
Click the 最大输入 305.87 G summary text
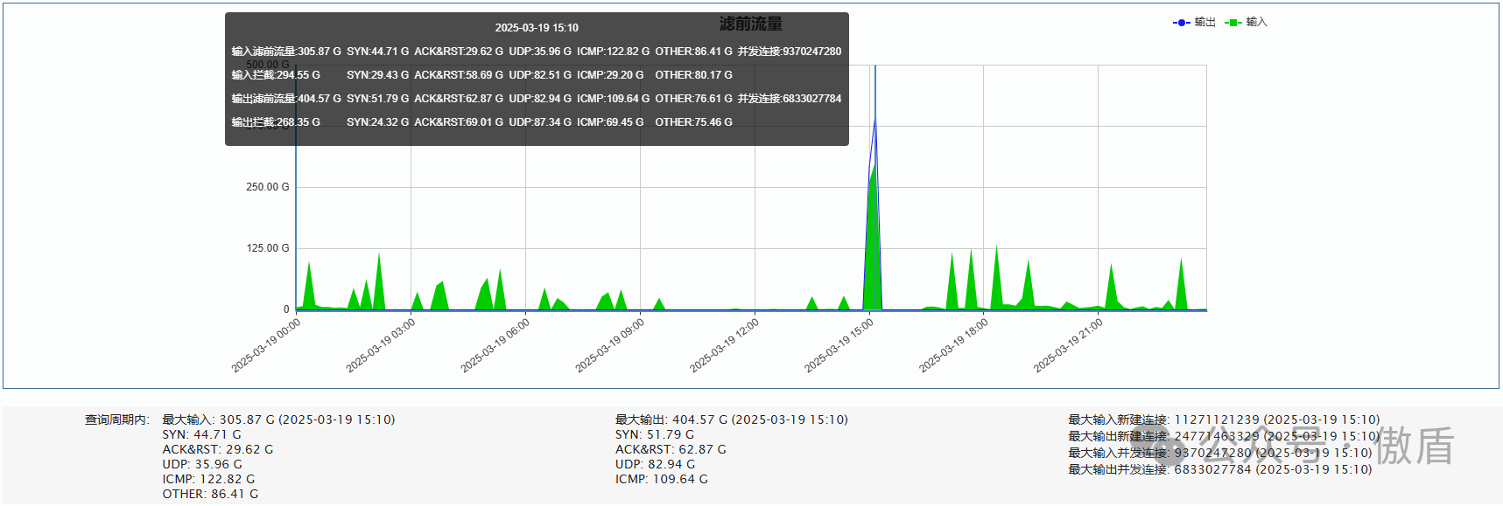[x=278, y=419]
